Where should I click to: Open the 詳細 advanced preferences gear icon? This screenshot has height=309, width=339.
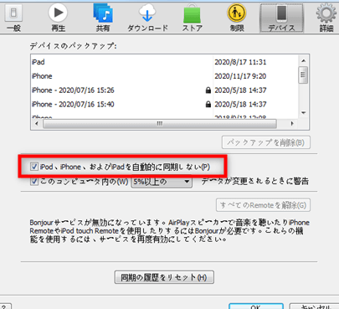coord(326,18)
